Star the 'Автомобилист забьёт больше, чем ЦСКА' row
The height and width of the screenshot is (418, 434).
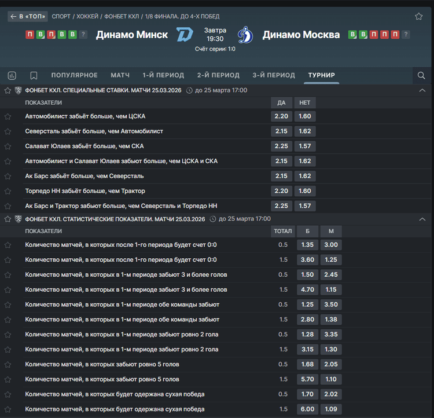point(8,116)
